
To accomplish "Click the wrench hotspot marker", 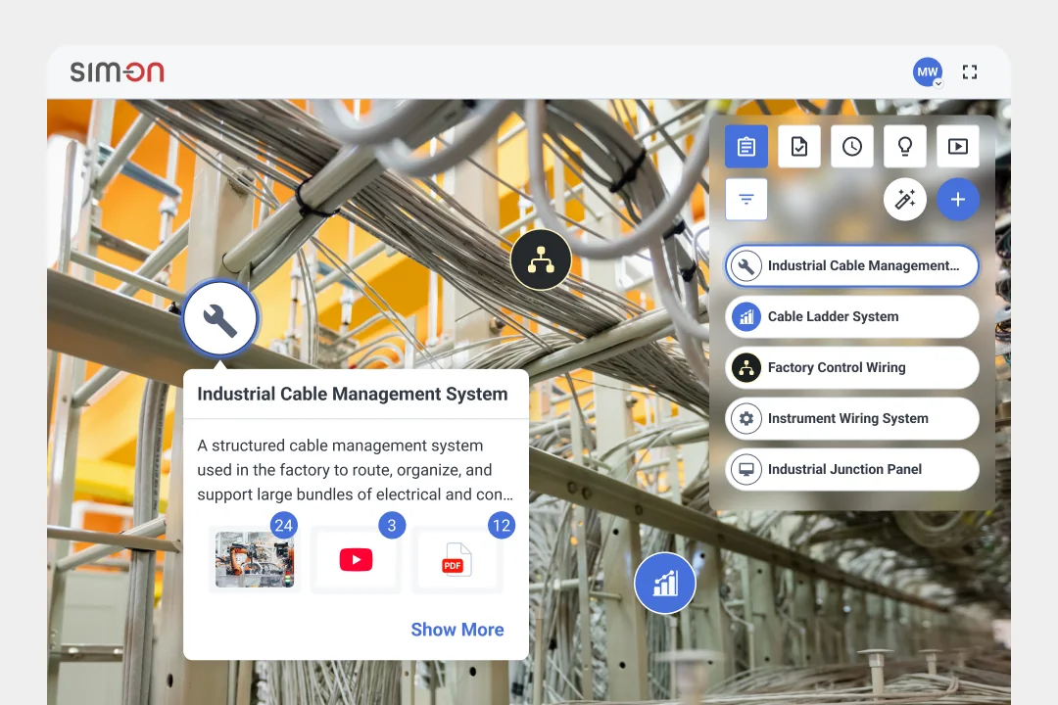I will (220, 318).
